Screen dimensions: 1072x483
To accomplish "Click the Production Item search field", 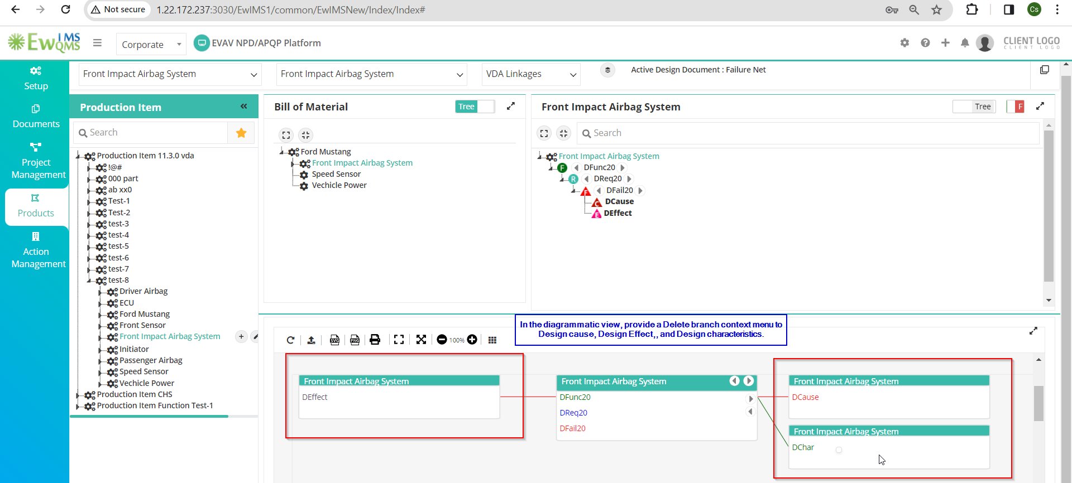I will 151,133.
